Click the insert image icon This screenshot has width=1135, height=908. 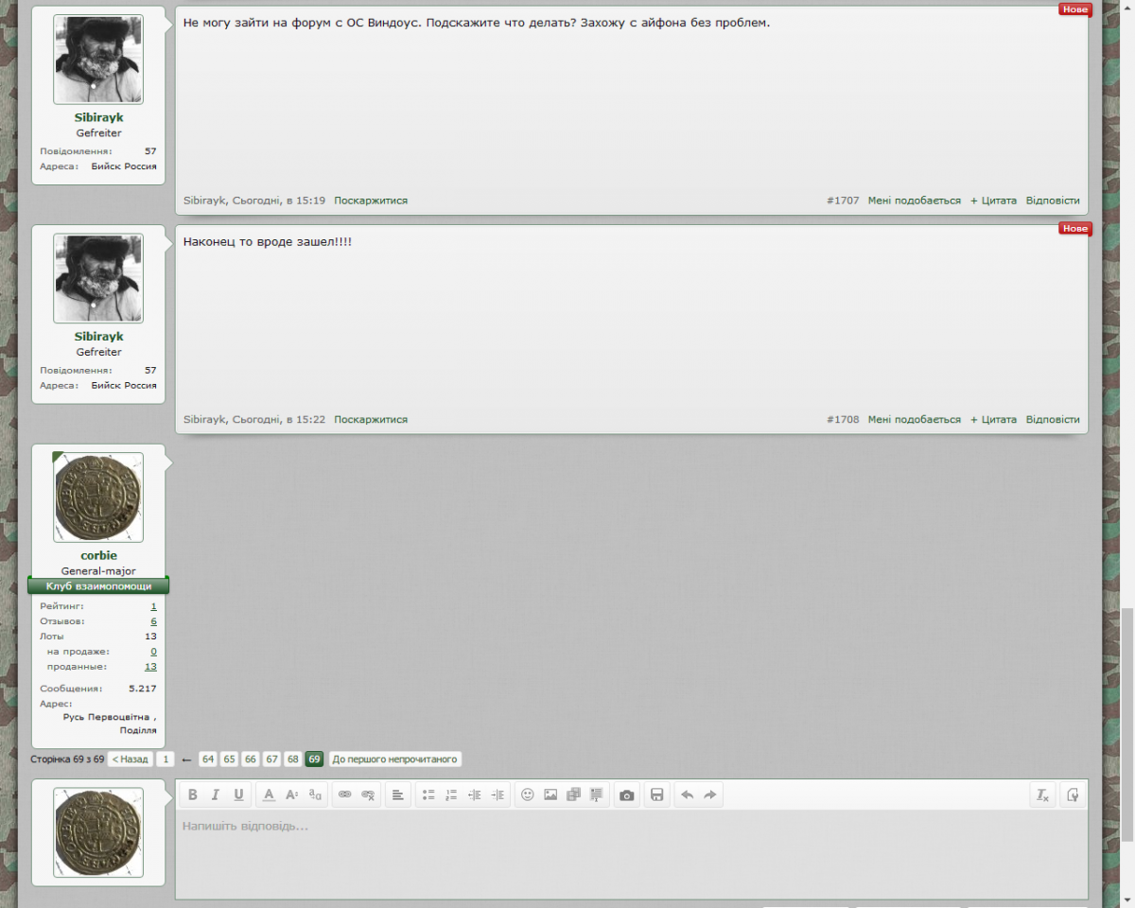coord(550,794)
